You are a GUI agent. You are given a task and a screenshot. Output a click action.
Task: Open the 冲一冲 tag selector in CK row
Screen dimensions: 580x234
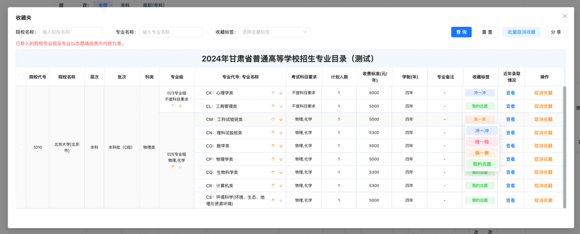480,93
